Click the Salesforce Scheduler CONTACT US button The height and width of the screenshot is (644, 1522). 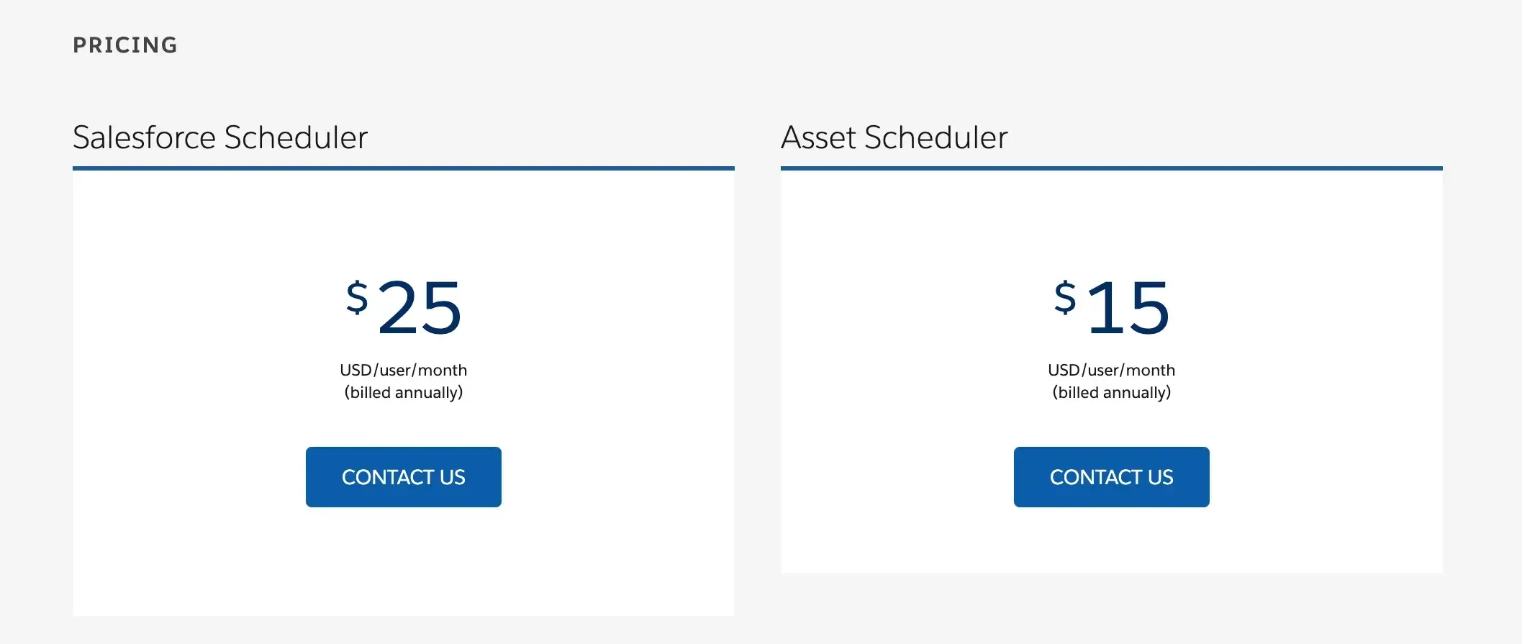point(403,476)
